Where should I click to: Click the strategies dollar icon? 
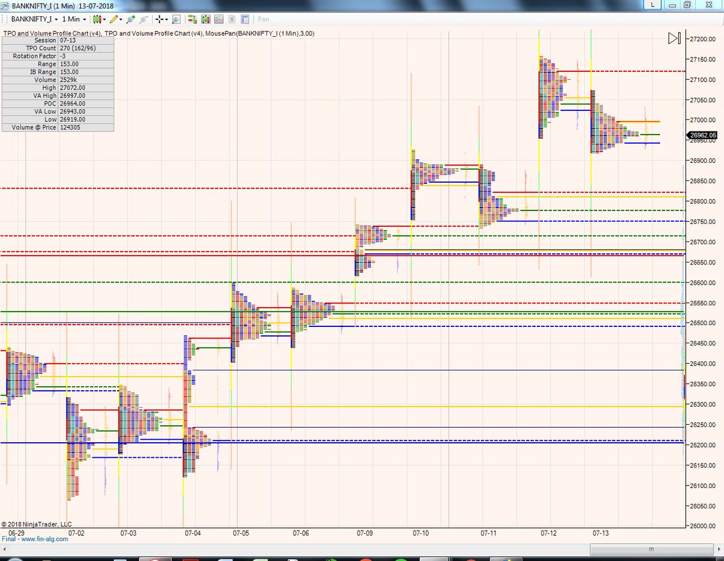click(x=231, y=19)
